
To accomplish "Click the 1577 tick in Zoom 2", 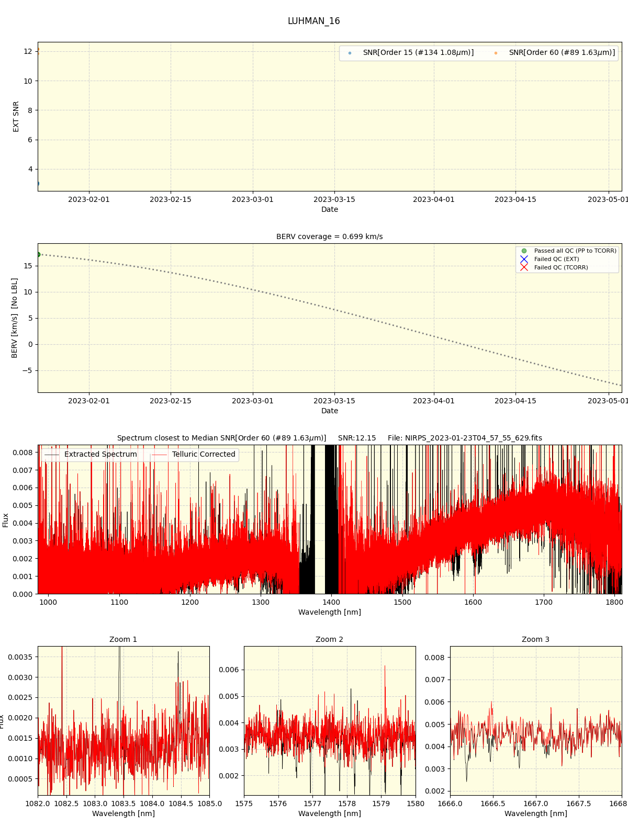I will (x=312, y=804).
